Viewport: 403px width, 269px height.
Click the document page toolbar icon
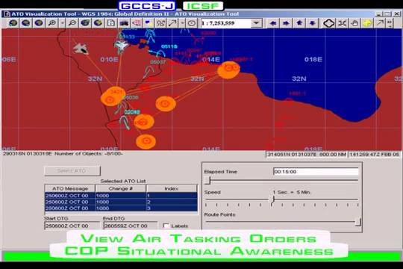pos(111,23)
